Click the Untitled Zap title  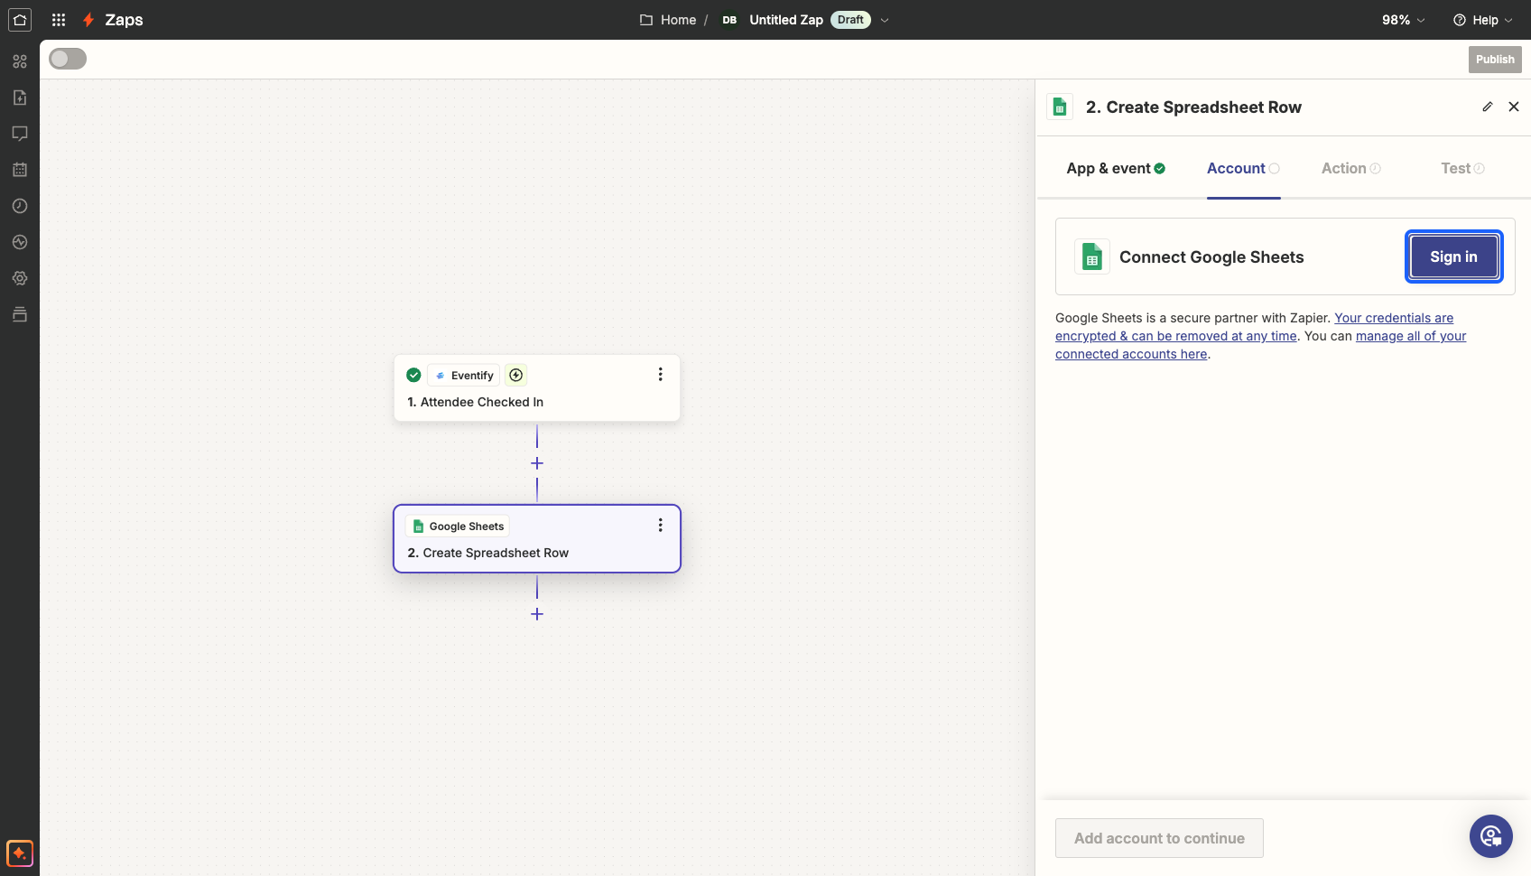tap(786, 20)
